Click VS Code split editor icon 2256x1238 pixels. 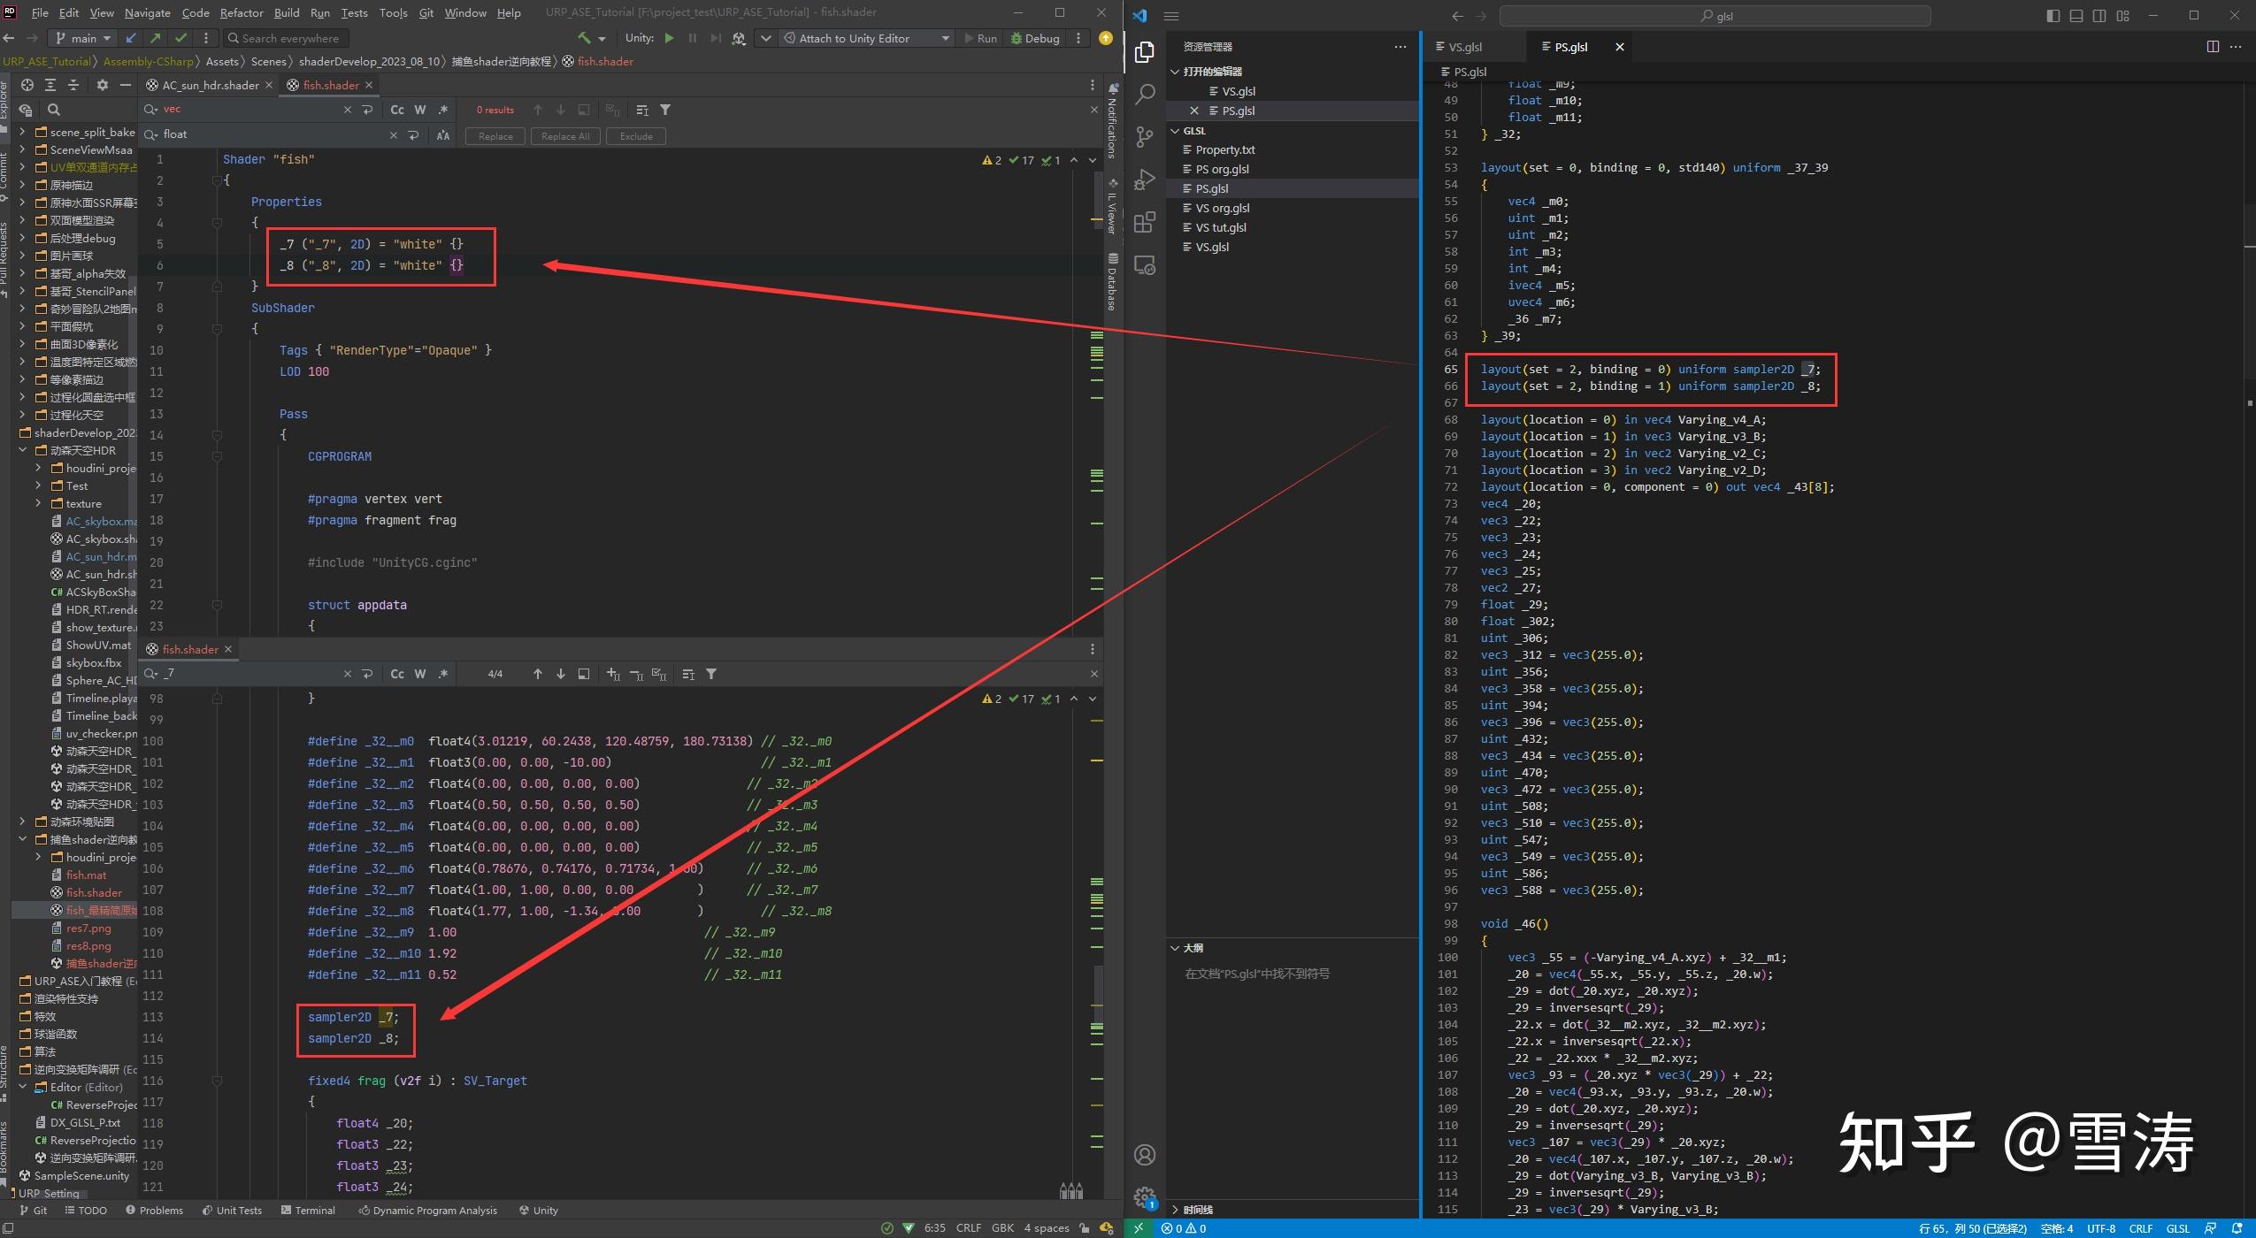coord(2213,47)
